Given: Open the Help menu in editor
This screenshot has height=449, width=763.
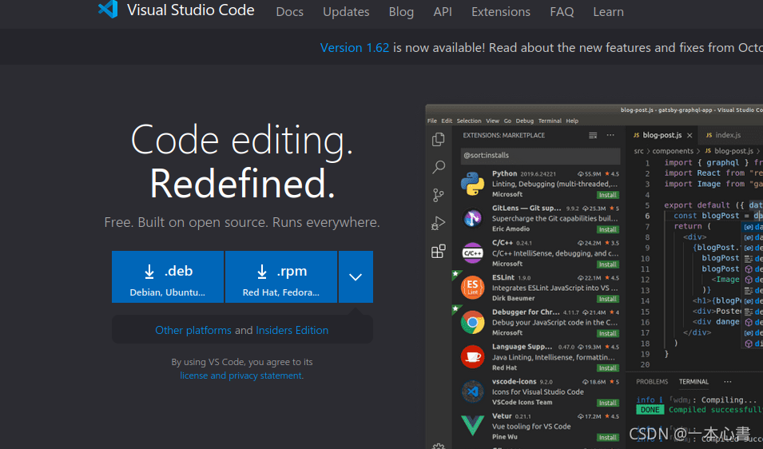Looking at the screenshot, I should [x=572, y=121].
